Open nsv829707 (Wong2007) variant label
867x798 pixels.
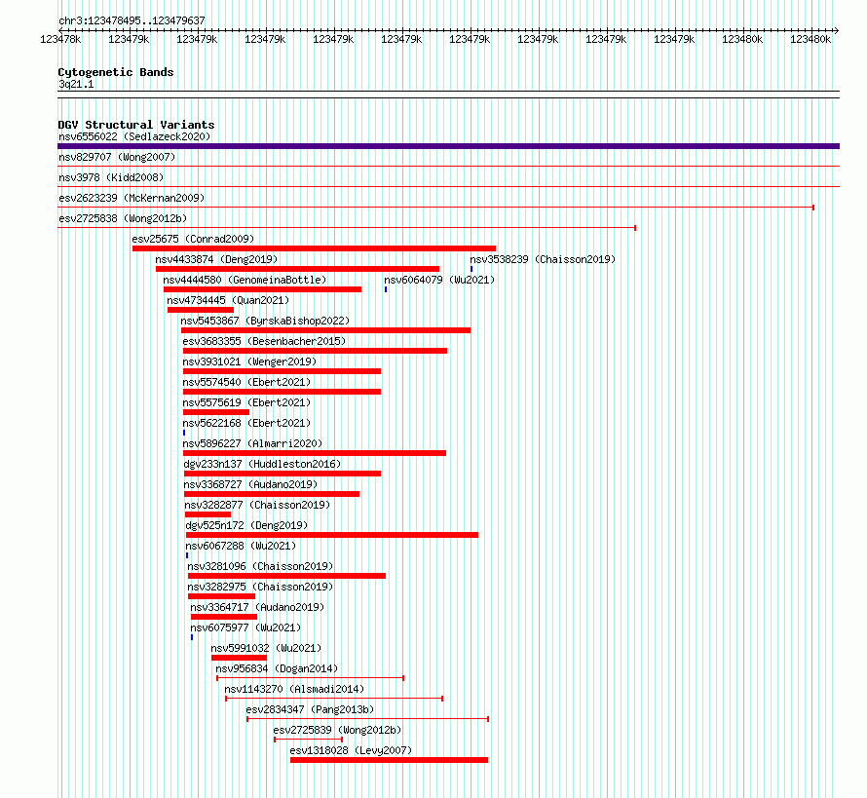click(117, 157)
